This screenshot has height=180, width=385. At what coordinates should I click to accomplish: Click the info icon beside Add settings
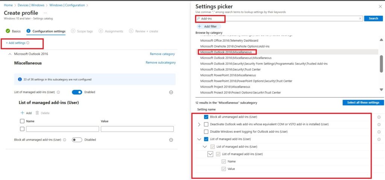pos(28,43)
